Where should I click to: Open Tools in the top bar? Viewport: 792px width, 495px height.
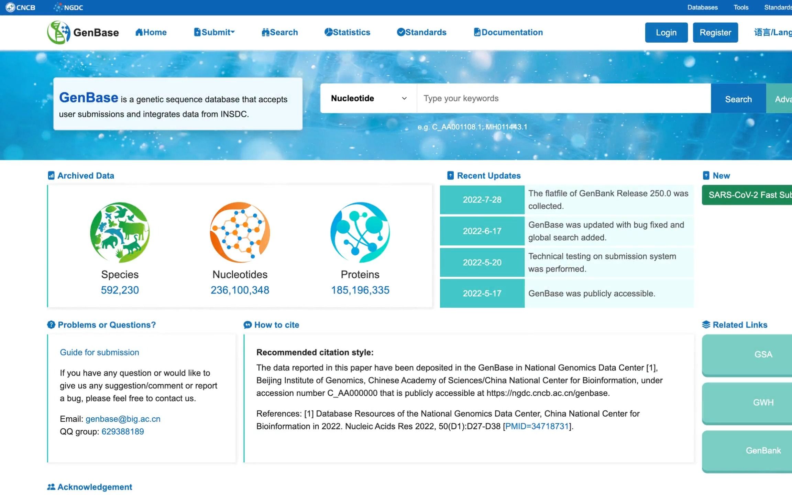coord(741,7)
